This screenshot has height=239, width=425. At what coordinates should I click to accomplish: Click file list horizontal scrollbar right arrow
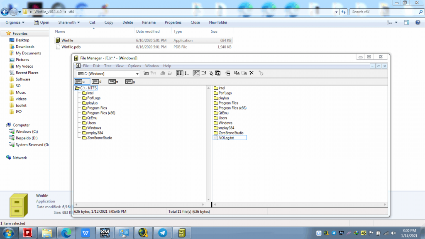(385, 205)
